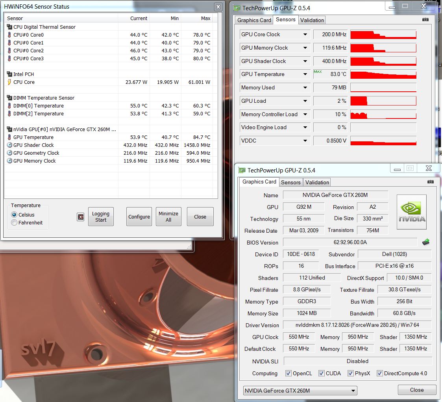Click thermometer icon beside CPU#0 Core3
This screenshot has height=402, width=442.
point(9,58)
